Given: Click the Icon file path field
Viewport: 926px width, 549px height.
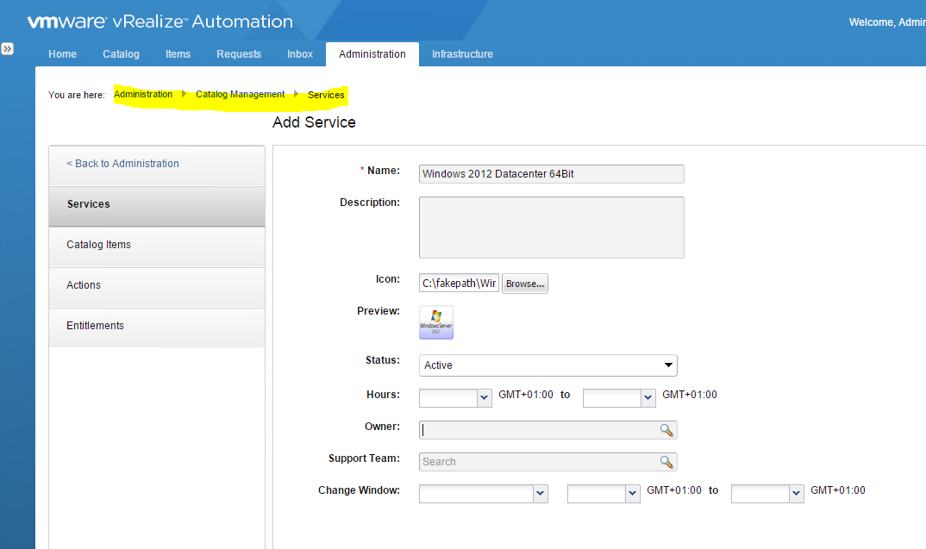Looking at the screenshot, I should (x=459, y=284).
